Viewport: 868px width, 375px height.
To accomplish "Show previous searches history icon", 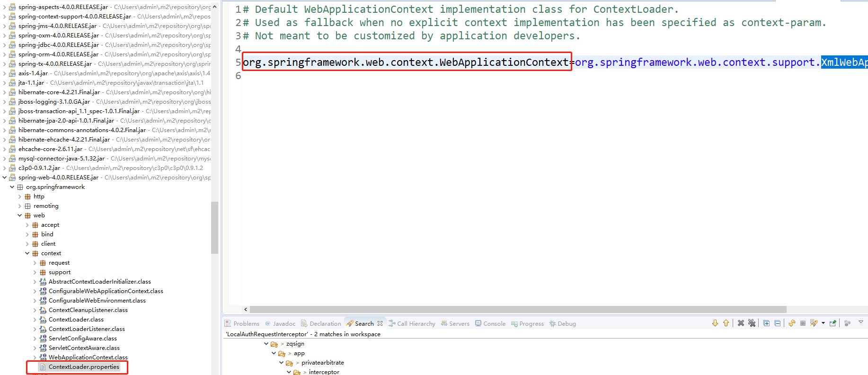I will (x=814, y=323).
